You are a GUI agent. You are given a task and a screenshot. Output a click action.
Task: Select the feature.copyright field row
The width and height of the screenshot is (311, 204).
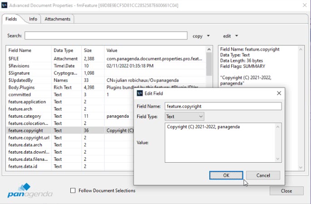click(70, 130)
